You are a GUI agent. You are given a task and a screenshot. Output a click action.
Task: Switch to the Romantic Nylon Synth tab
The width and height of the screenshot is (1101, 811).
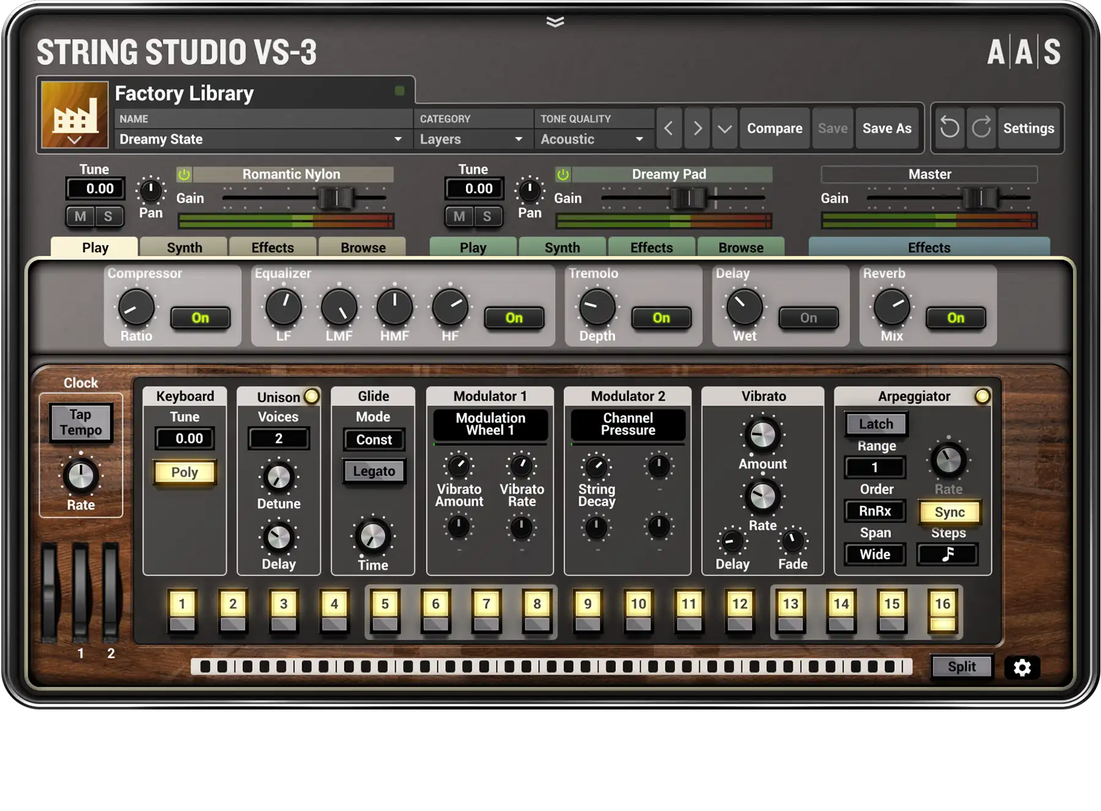pos(184,248)
